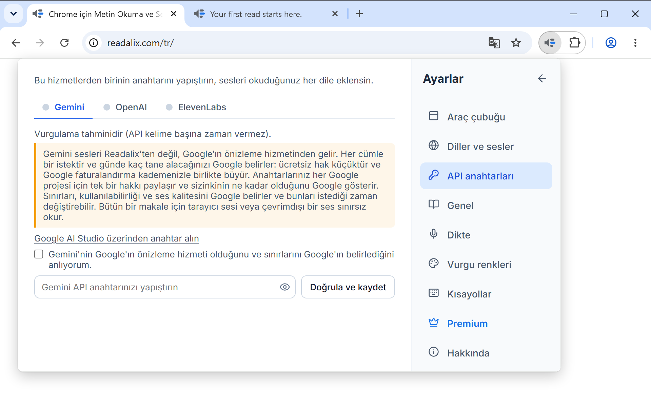Check the Gemini preview acknowledgement checkbox
The height and width of the screenshot is (407, 651).
(x=39, y=254)
